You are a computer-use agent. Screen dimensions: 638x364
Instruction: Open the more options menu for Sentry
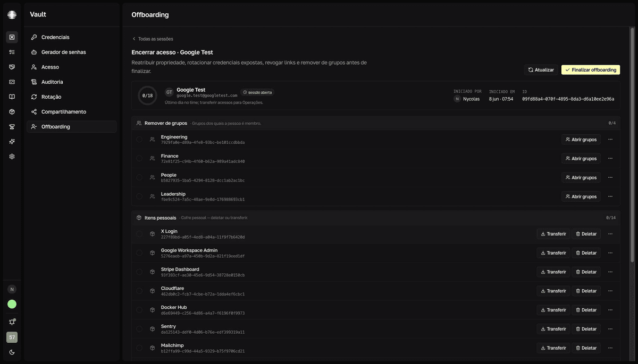[610, 329]
